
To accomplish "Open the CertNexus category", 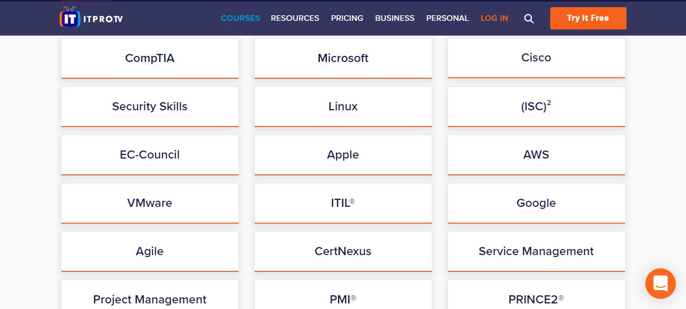I will pos(343,251).
